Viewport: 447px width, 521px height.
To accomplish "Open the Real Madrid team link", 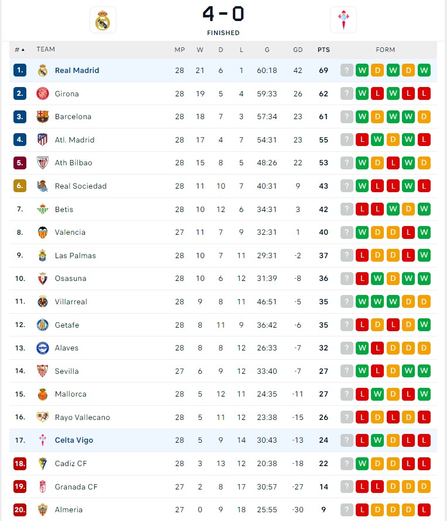I will click(77, 71).
